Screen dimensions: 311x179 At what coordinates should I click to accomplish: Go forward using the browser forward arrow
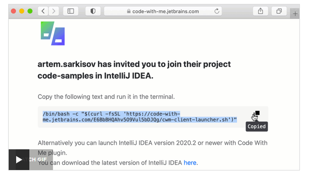[x=53, y=11]
